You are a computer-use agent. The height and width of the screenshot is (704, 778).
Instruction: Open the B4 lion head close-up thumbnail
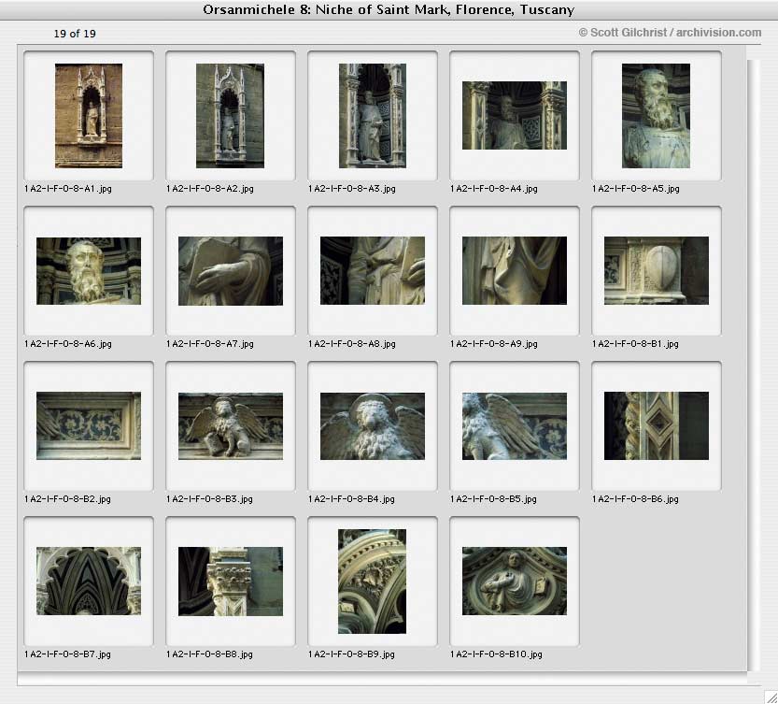click(373, 426)
